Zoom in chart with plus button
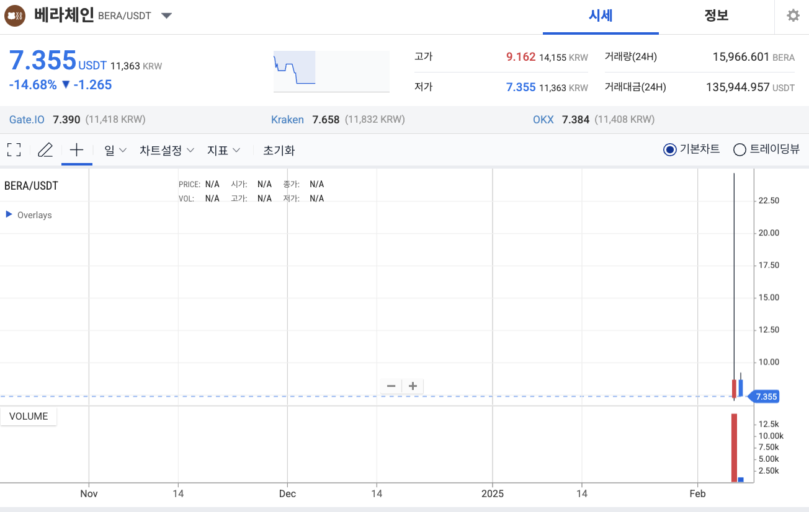The height and width of the screenshot is (512, 809). click(x=413, y=386)
